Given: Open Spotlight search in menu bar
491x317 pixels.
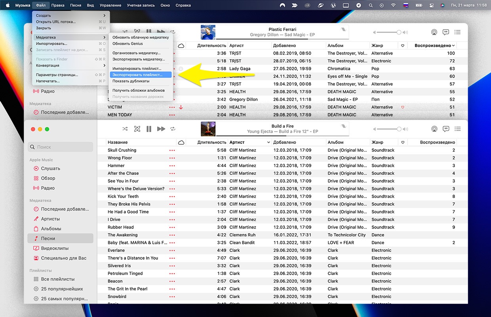Looking at the screenshot, I should click(371, 5).
